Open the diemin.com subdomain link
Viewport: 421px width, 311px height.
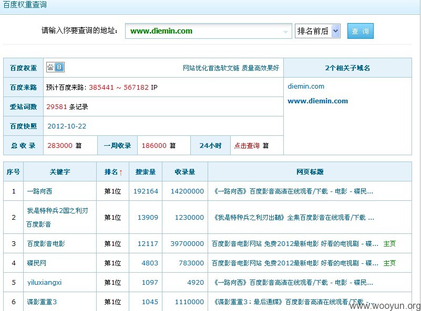(306, 86)
